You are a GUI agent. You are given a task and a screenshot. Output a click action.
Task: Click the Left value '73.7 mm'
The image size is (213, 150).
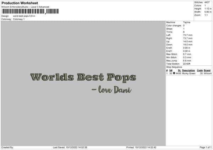(x=188, y=35)
